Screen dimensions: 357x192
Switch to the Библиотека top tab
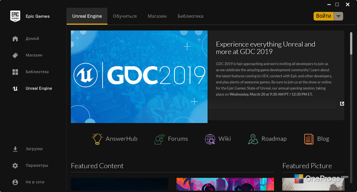pyautogui.click(x=190, y=16)
